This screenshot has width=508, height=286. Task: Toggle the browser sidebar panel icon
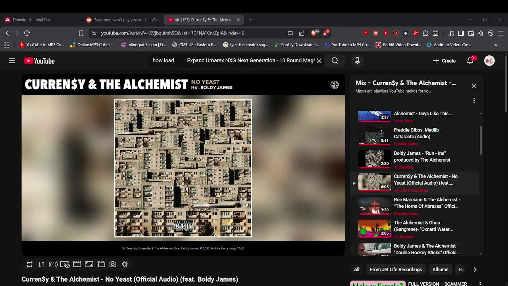tap(461, 33)
